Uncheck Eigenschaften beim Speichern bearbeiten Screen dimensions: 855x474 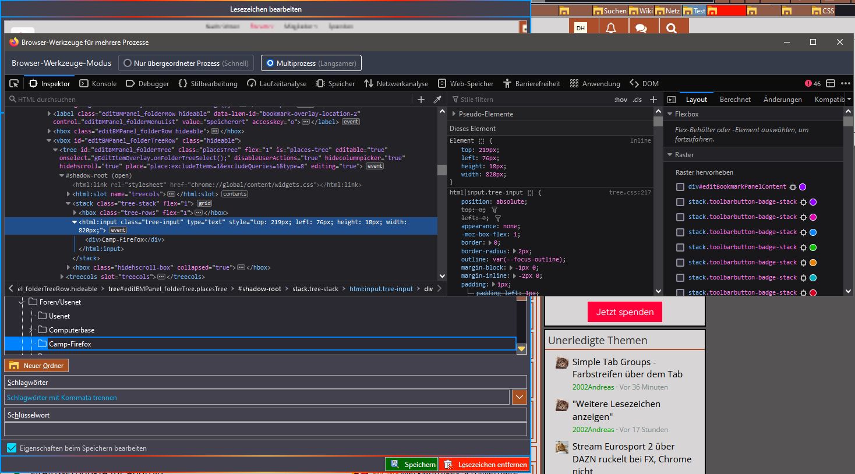coord(12,448)
